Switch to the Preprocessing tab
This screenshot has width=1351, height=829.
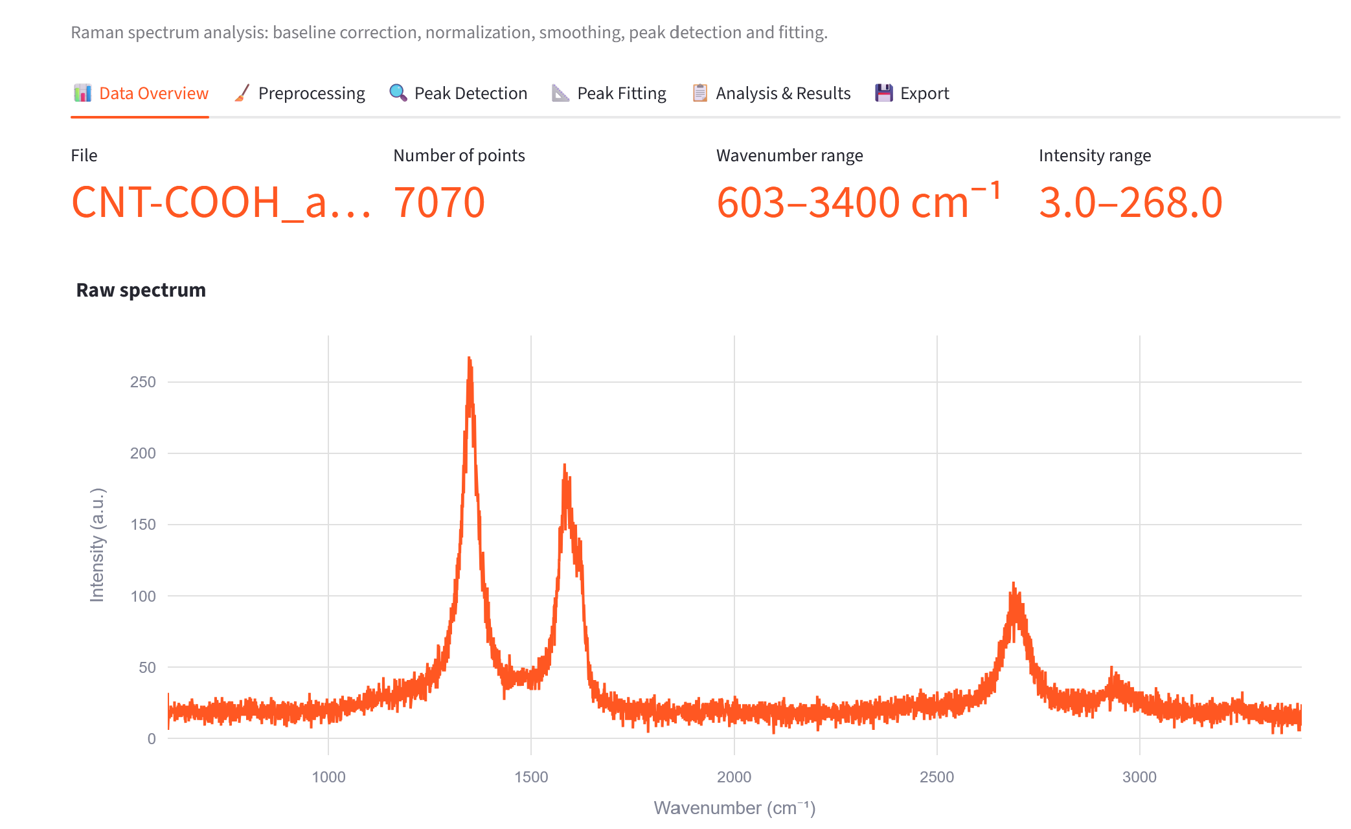(x=299, y=93)
